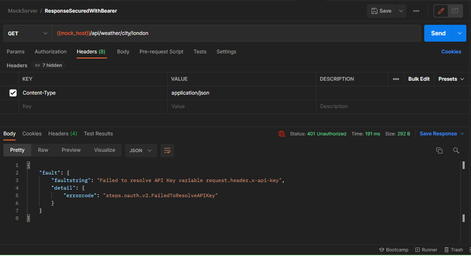Image resolution: width=471 pixels, height=256 pixels.
Task: Select the Pretty view
Action: click(x=17, y=150)
